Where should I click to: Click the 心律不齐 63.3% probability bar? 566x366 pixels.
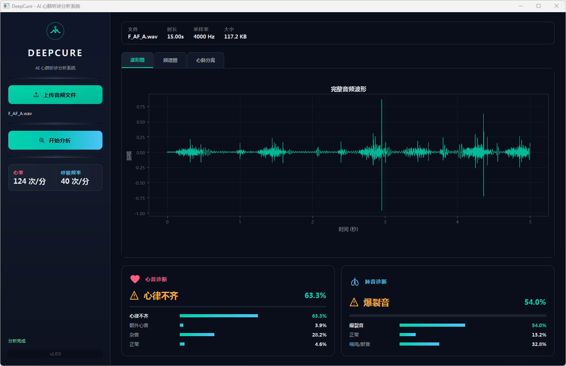pos(219,316)
